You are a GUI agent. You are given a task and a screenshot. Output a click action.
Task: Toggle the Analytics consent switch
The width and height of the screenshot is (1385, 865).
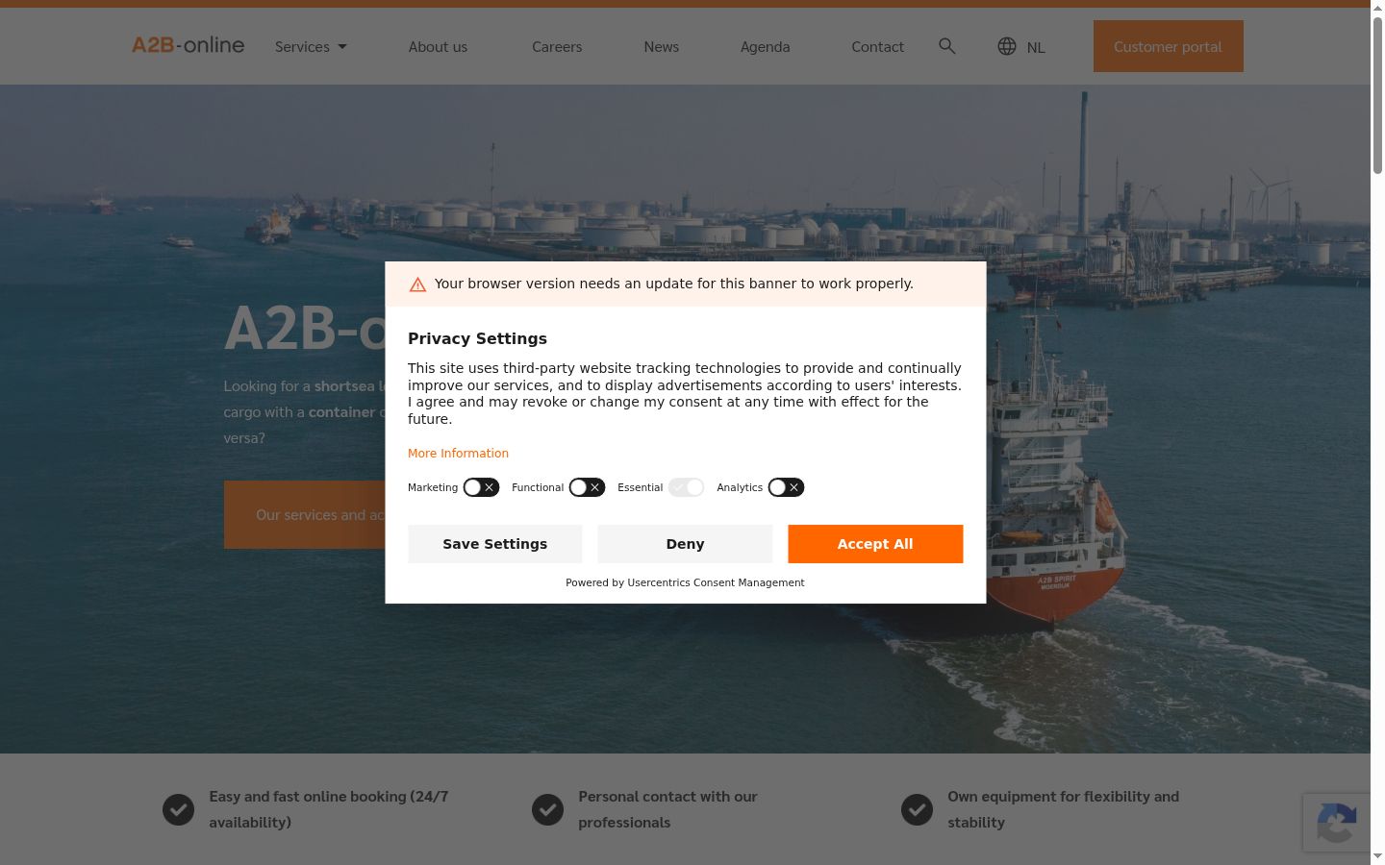[x=786, y=487]
